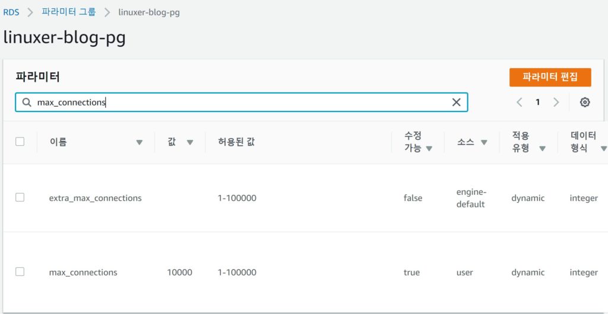Viewport: 608px width, 314px height.
Task: Click the magnifying glass search icon
Action: pyautogui.click(x=27, y=102)
